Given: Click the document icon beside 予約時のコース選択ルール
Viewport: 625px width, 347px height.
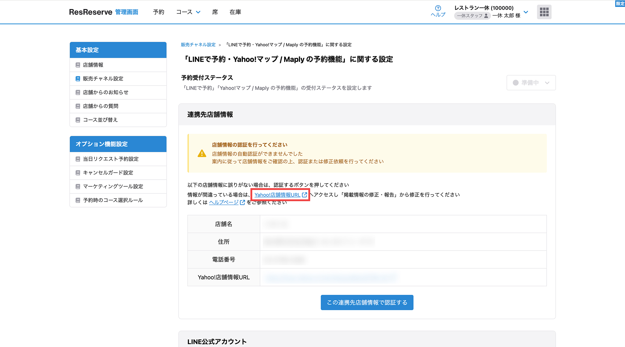Looking at the screenshot, I should pyautogui.click(x=78, y=200).
